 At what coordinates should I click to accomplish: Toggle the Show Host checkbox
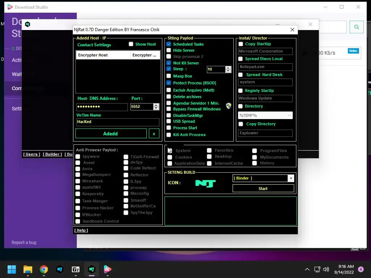131,44
